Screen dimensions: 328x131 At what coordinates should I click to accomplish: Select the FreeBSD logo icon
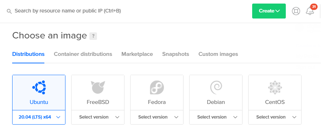98,87
